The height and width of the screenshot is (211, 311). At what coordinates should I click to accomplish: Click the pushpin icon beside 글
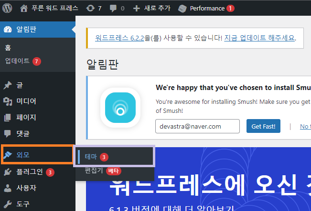click(8, 85)
